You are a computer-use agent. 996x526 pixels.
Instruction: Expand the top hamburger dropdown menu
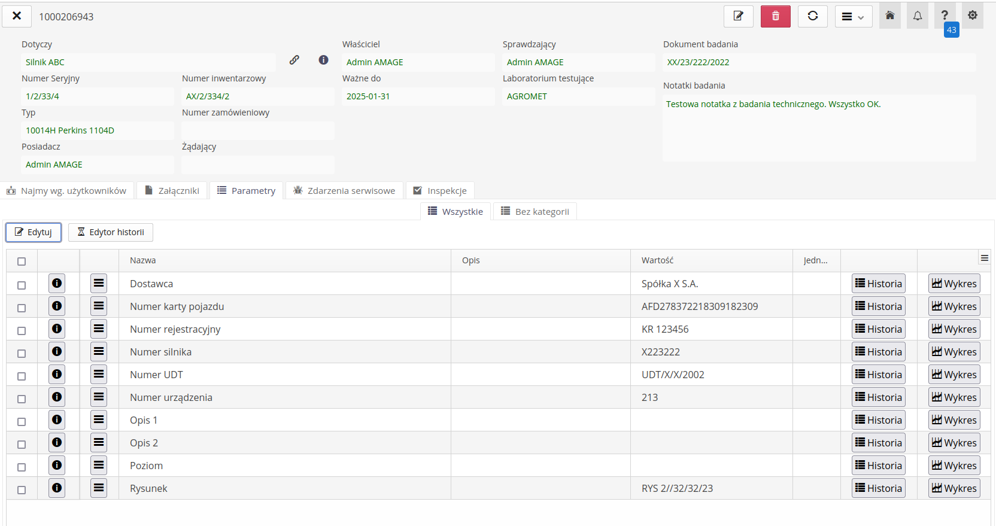tap(853, 17)
